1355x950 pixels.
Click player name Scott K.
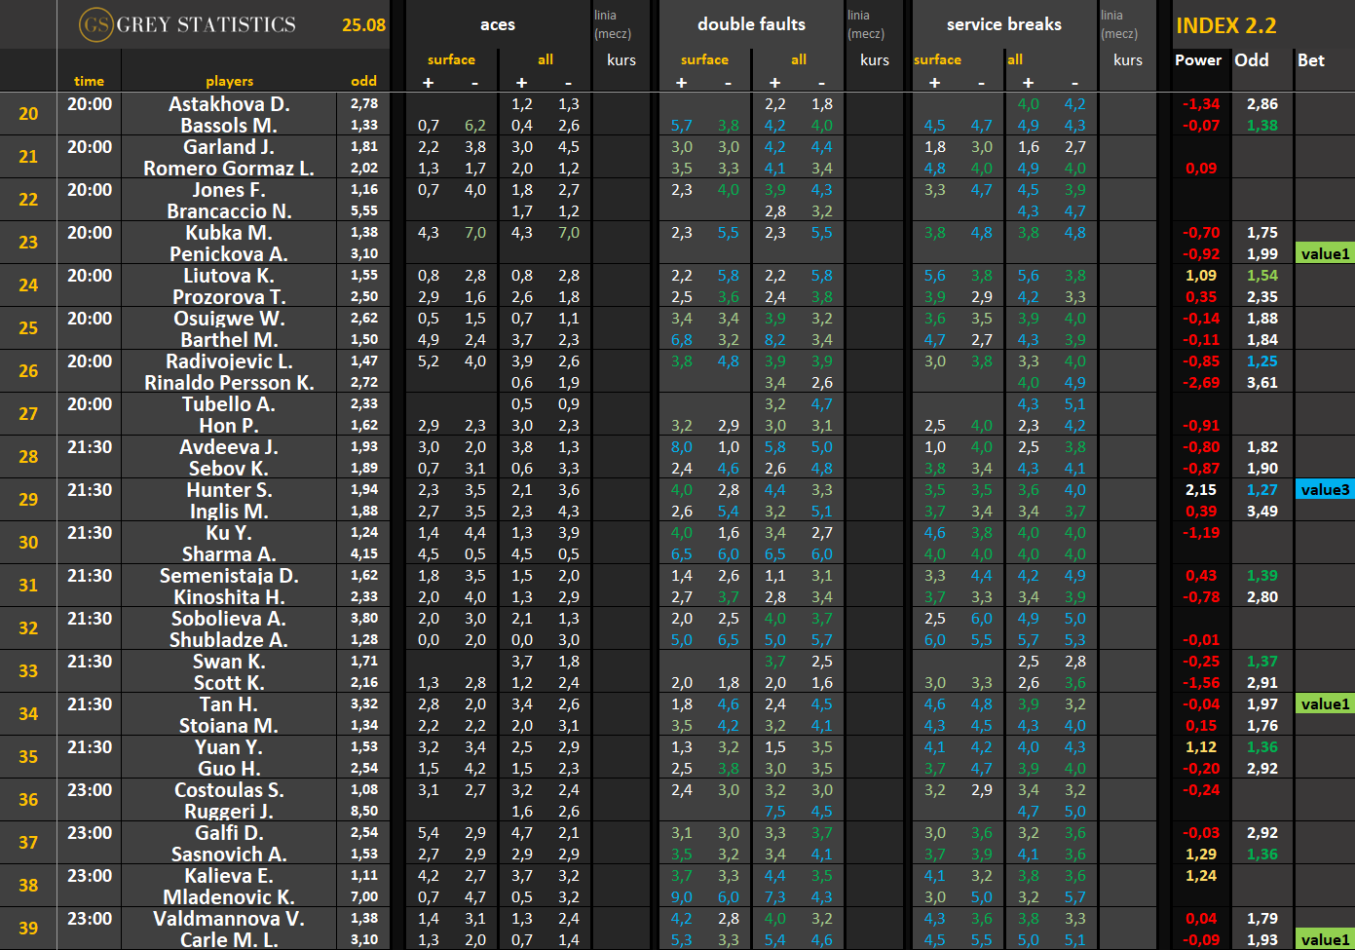[x=229, y=683]
